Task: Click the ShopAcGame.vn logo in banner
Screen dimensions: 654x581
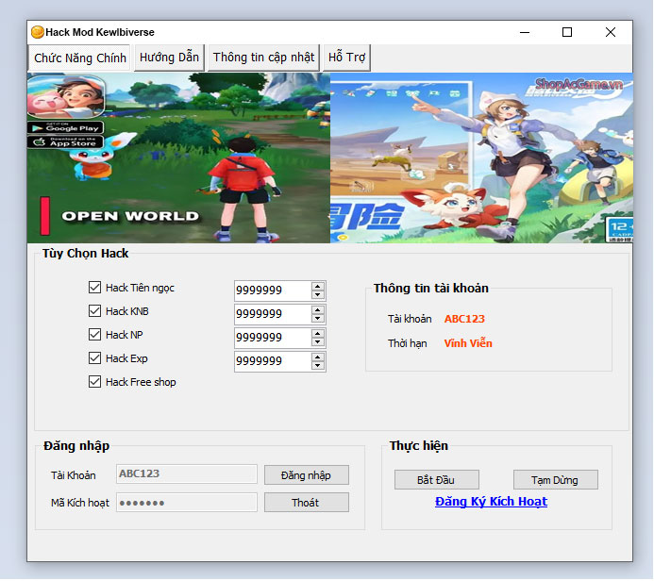Action: (x=579, y=85)
